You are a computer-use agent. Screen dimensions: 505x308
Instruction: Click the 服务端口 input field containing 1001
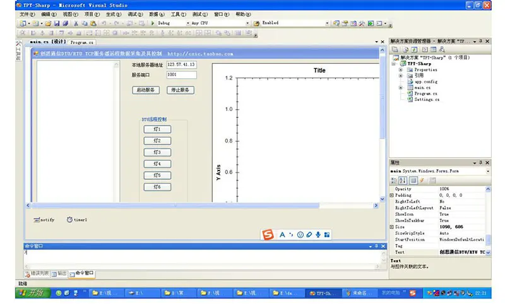click(181, 74)
